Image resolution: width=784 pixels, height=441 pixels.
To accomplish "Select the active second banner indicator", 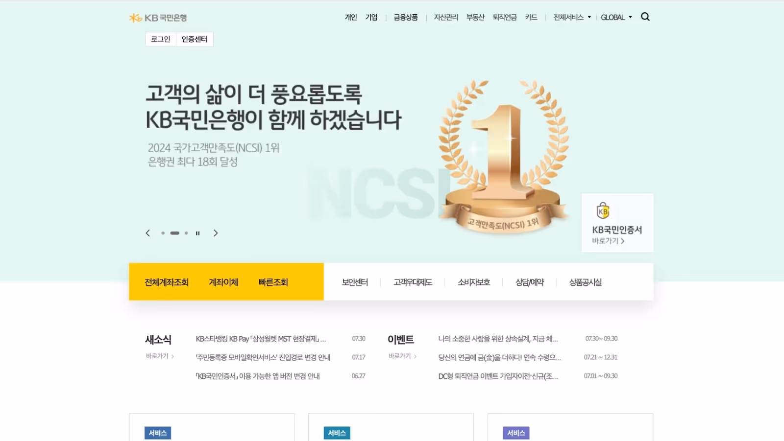I will [x=174, y=233].
